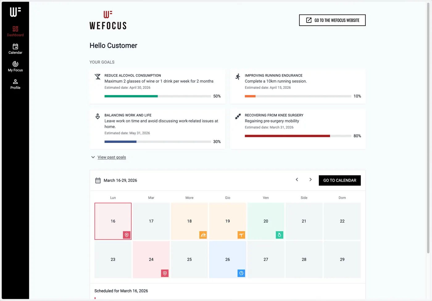Viewport: 432px width, 301px height.
Task: Click the red shield icon on day 24
Action: click(x=165, y=273)
